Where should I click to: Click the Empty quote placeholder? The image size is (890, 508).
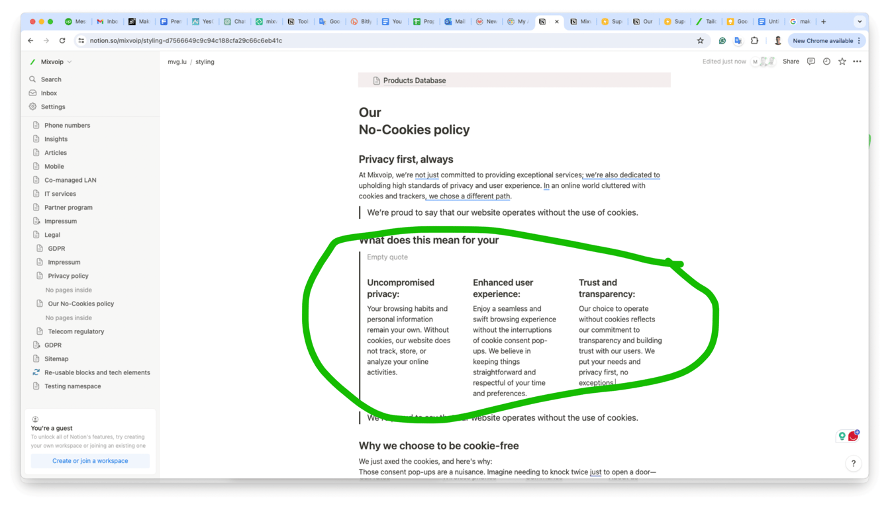[387, 257]
